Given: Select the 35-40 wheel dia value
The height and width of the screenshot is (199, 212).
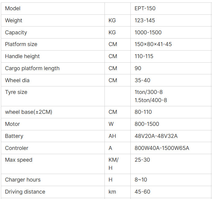Looking at the screenshot, I should tap(142, 80).
